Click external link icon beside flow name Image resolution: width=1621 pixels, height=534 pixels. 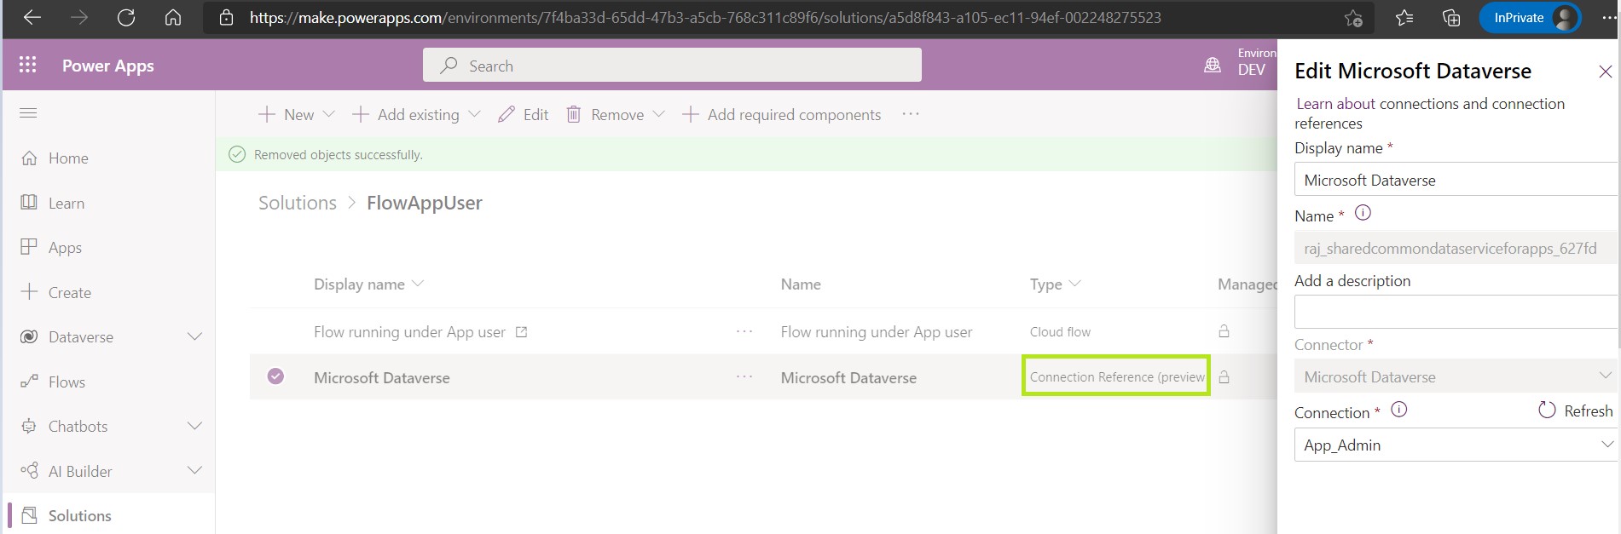pyautogui.click(x=521, y=332)
